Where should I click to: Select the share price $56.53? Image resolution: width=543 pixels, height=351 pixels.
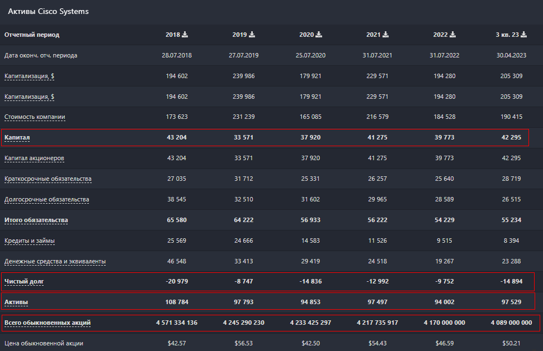click(x=243, y=343)
